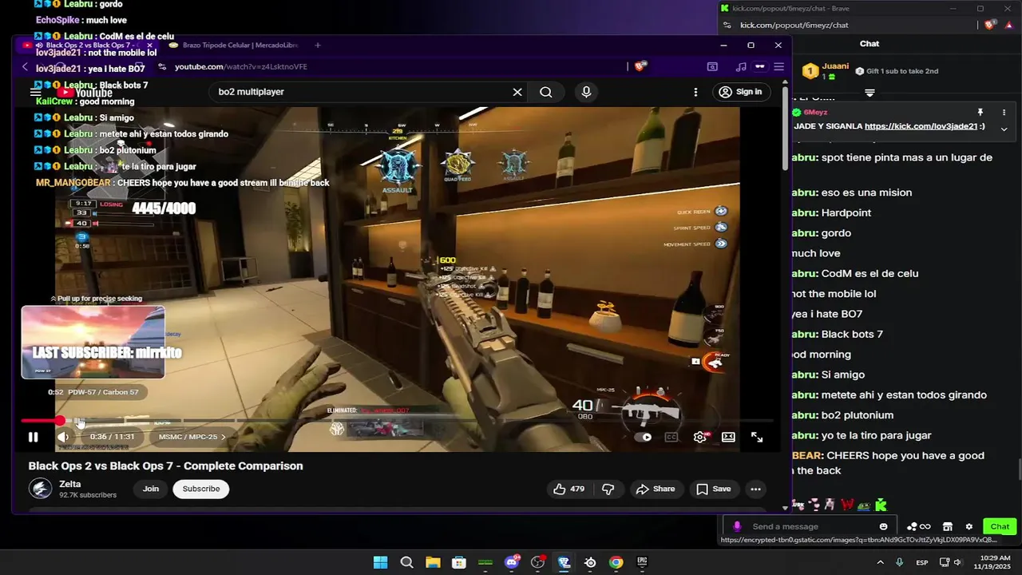Open site info in Kick chat window
The image size is (1022, 575).
pos(727,26)
